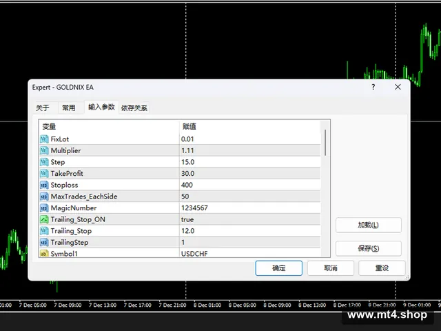Close the GOLDNIX EA expert dialog
The image size is (441, 331).
(398, 87)
